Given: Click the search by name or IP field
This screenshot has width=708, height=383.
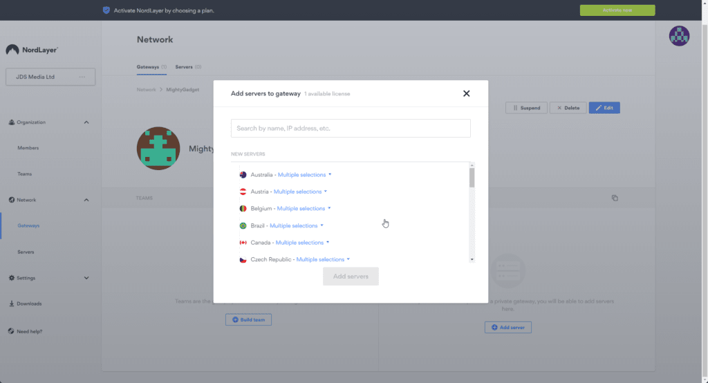Looking at the screenshot, I should (351, 128).
